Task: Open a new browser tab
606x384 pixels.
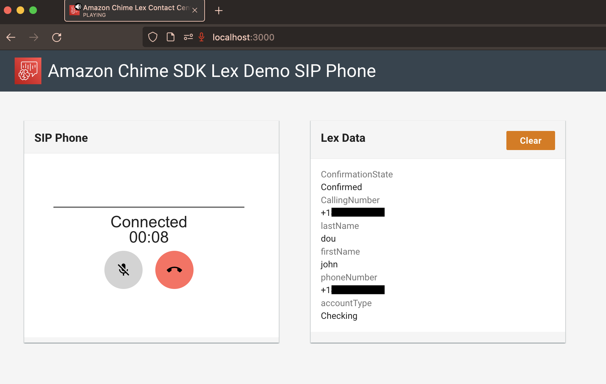Action: [219, 11]
